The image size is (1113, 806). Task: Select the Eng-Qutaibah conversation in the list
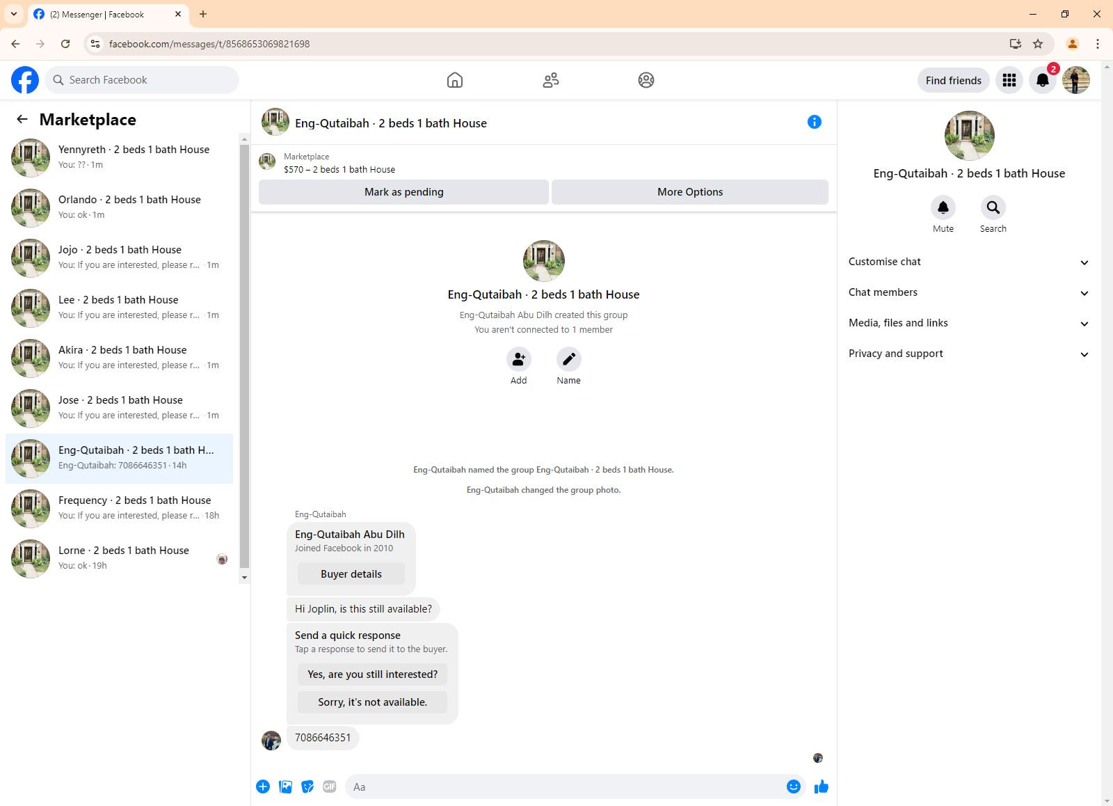pos(120,459)
